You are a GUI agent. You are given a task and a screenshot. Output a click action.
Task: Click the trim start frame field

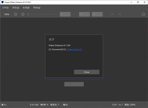[84, 14]
